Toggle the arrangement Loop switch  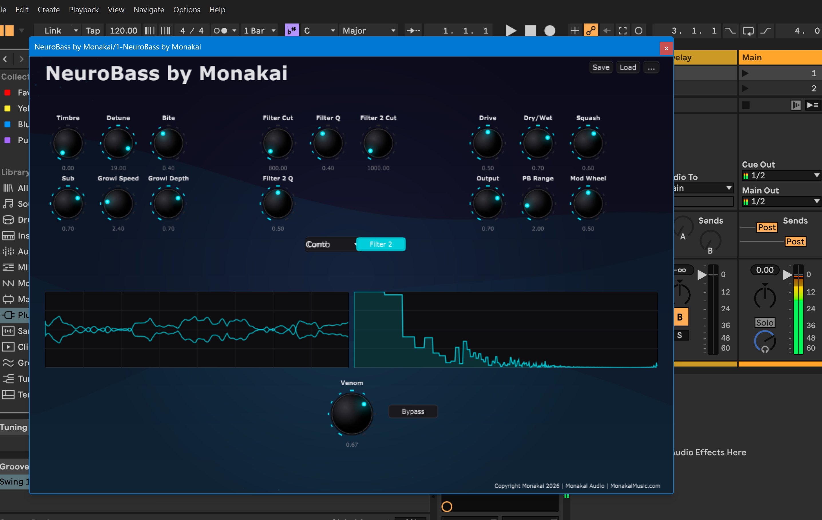tap(748, 31)
